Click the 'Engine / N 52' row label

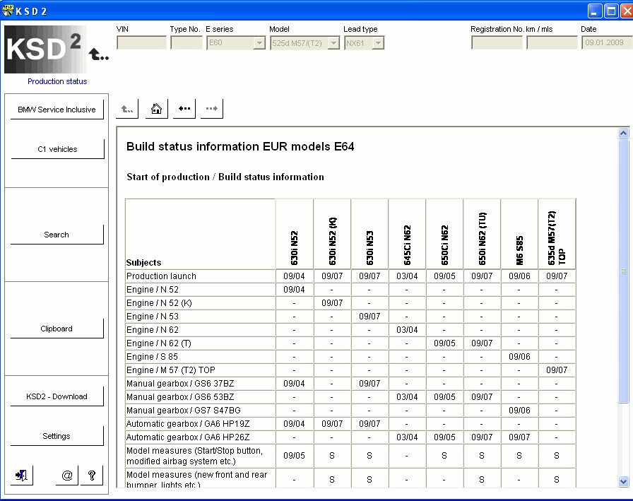click(x=153, y=290)
